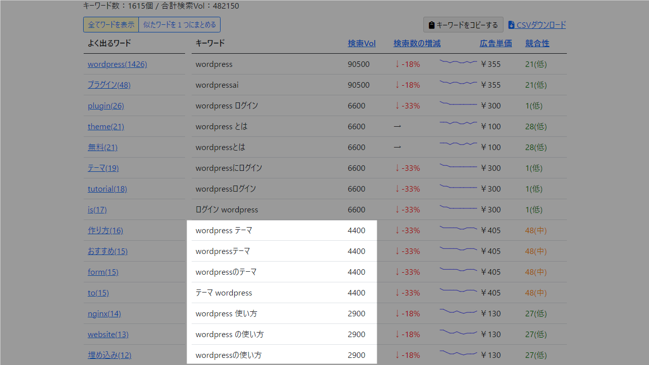The image size is (649, 365).
Task: Select the tutorial(18) link
Action: coord(107,189)
